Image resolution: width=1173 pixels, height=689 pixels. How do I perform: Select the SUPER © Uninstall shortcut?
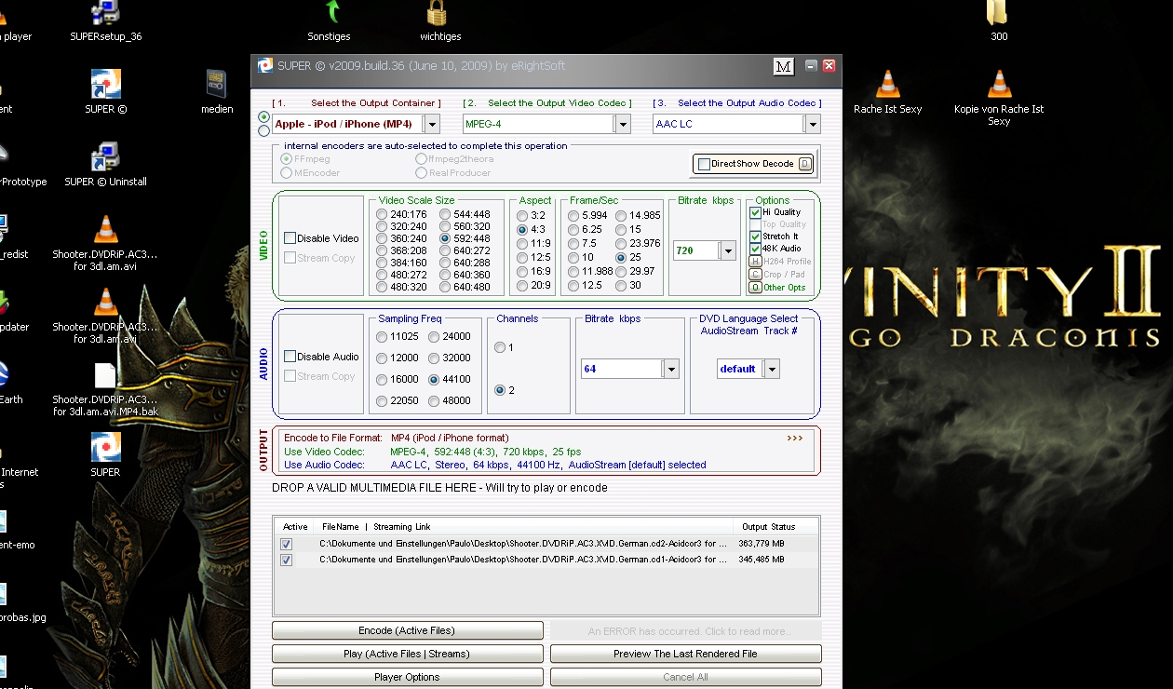pos(106,164)
